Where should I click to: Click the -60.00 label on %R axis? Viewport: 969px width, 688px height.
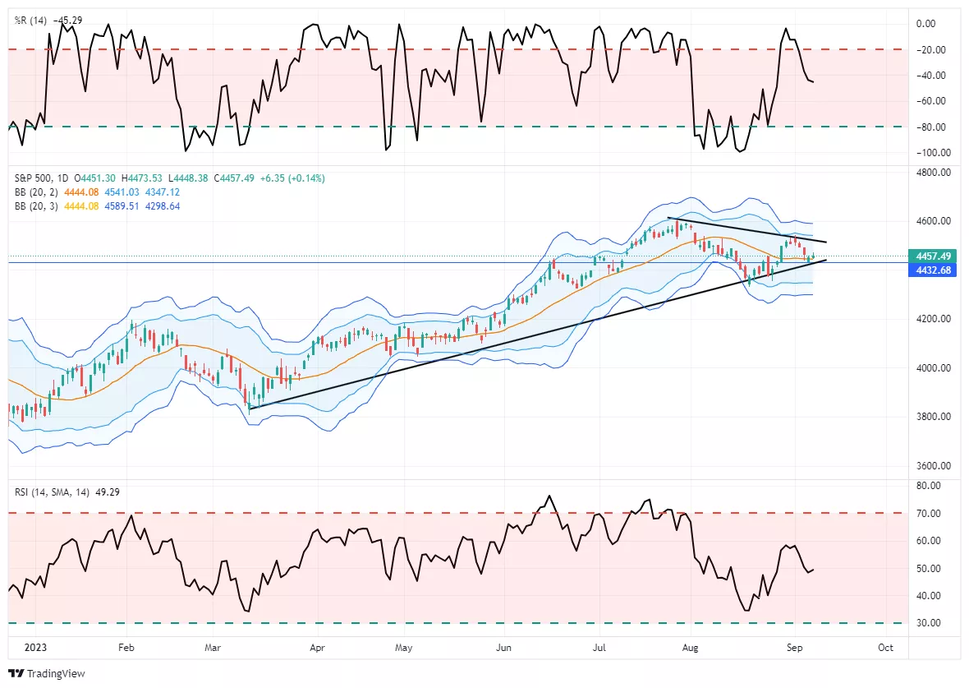(930, 101)
